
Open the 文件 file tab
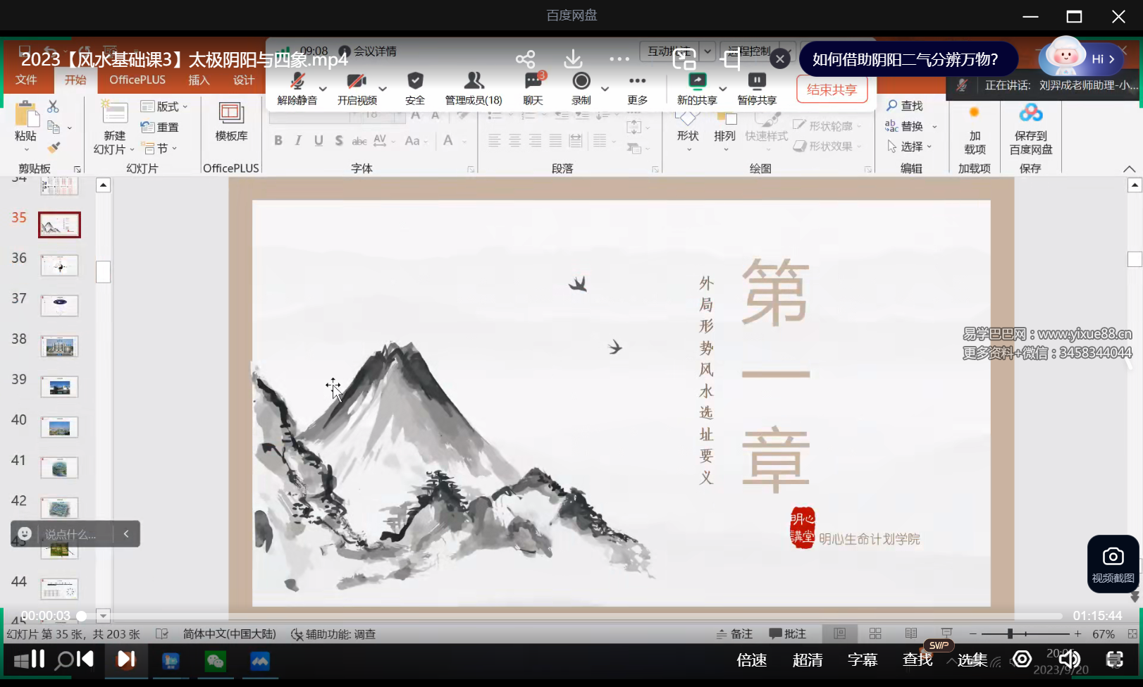pyautogui.click(x=26, y=80)
